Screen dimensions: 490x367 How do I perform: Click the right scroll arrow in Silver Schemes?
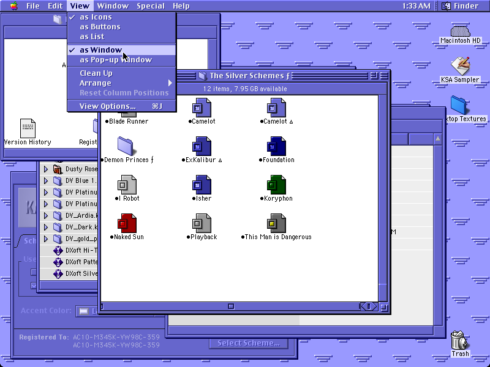(374, 306)
